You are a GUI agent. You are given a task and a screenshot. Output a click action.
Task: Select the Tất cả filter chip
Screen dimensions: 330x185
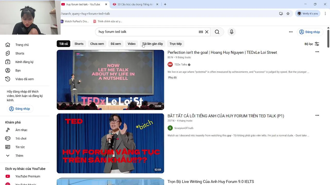pyautogui.click(x=63, y=44)
